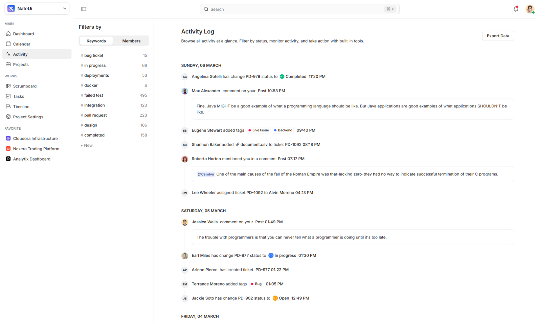Screen dimensions: 536x324
Task: Open Dashboard from the sidebar
Action: click(37, 33)
